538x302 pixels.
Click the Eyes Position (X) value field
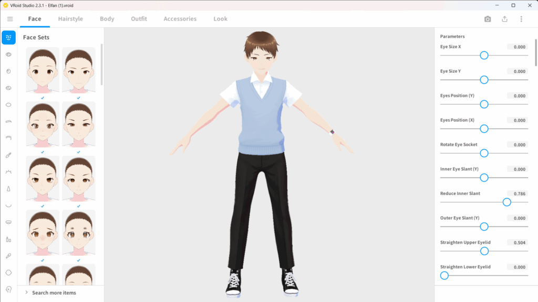[x=518, y=120]
